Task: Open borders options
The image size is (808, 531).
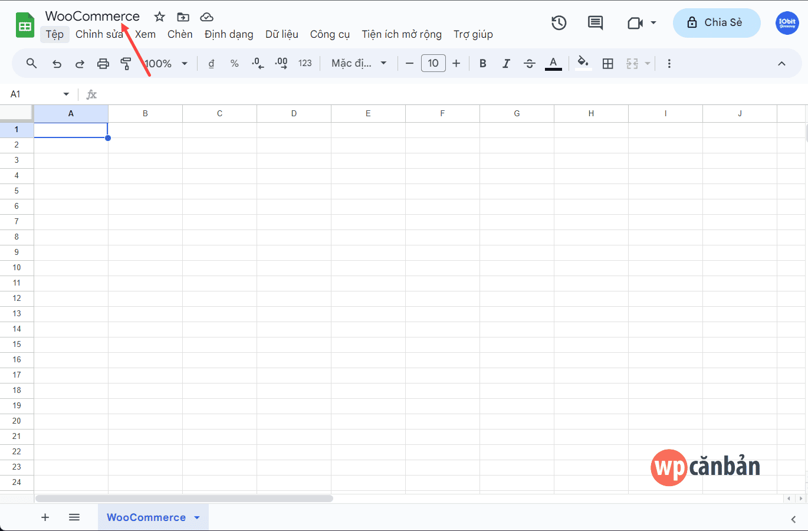Action: click(x=608, y=63)
